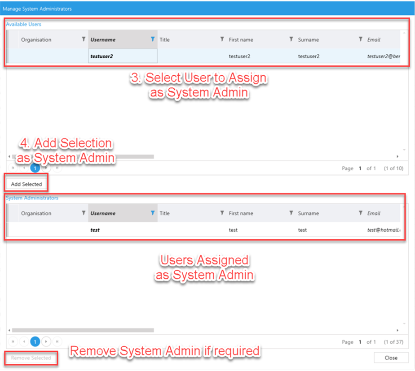Filter System Administrators by Title
415x371 pixels.
coord(222,213)
